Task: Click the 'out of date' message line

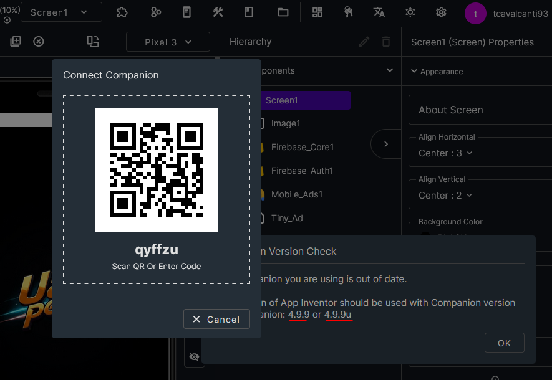Action: (333, 279)
